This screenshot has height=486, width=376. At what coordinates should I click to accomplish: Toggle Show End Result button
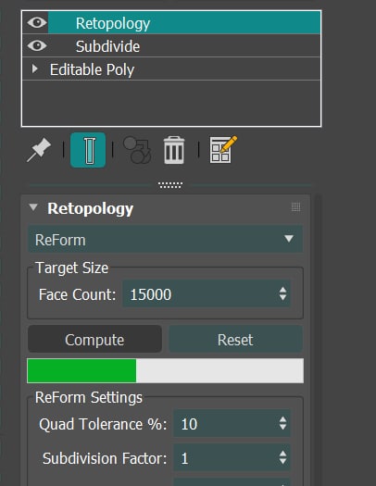click(88, 150)
